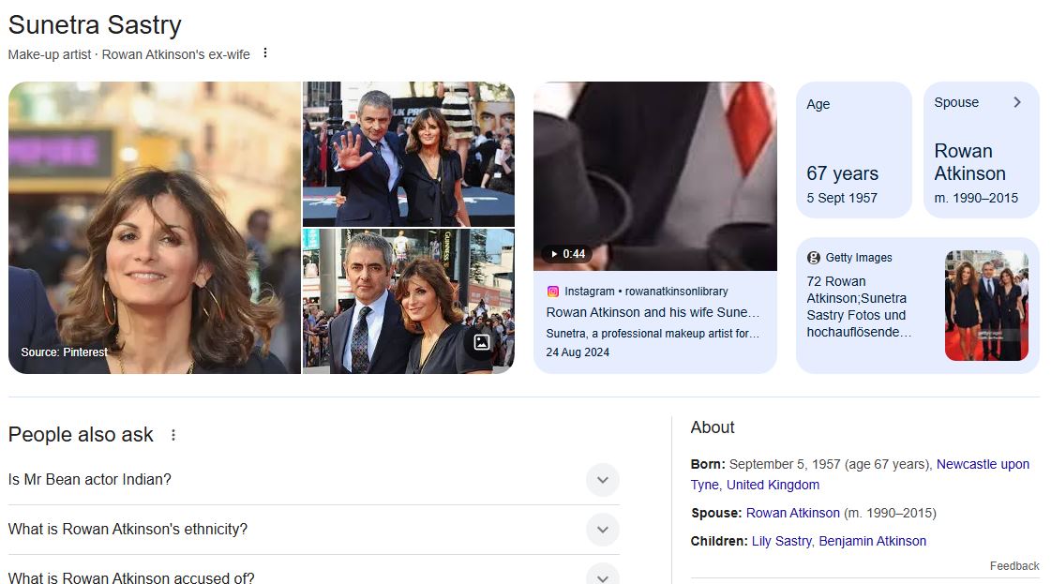The width and height of the screenshot is (1051, 584).
Task: Open the Getty Images red carpet thumbnail
Action: pos(986,306)
